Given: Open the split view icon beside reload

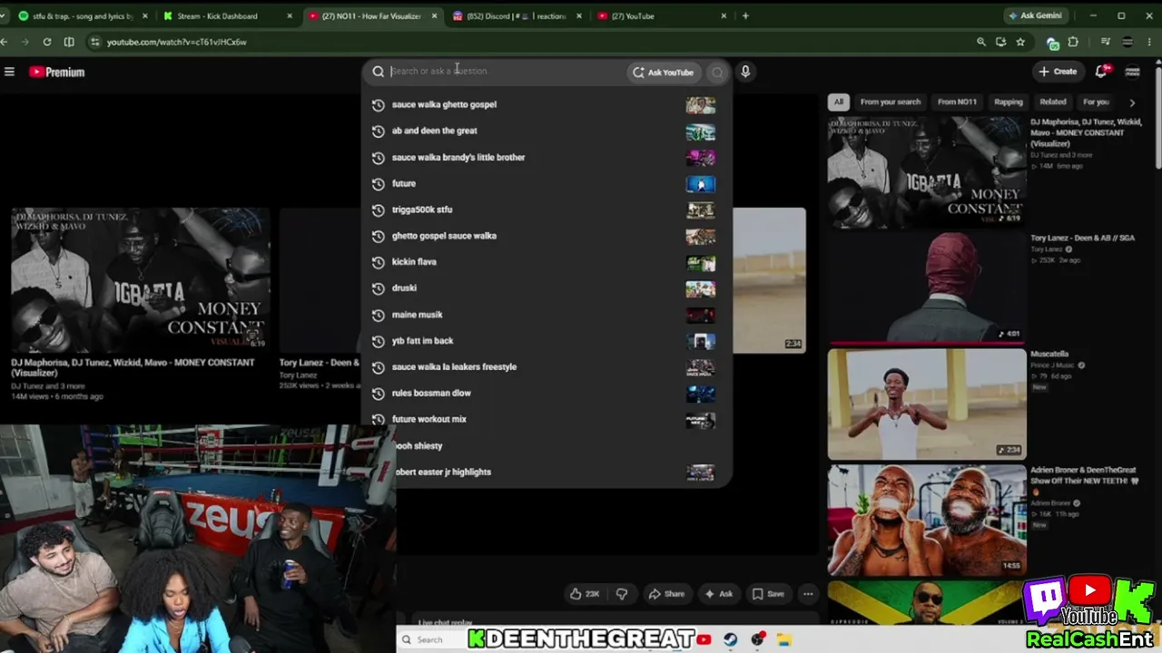Looking at the screenshot, I should [x=69, y=42].
